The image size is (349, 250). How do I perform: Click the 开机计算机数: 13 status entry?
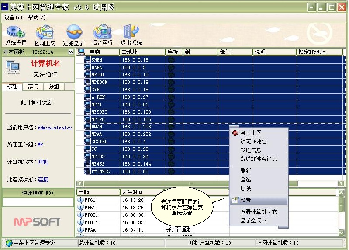[x=210, y=243]
